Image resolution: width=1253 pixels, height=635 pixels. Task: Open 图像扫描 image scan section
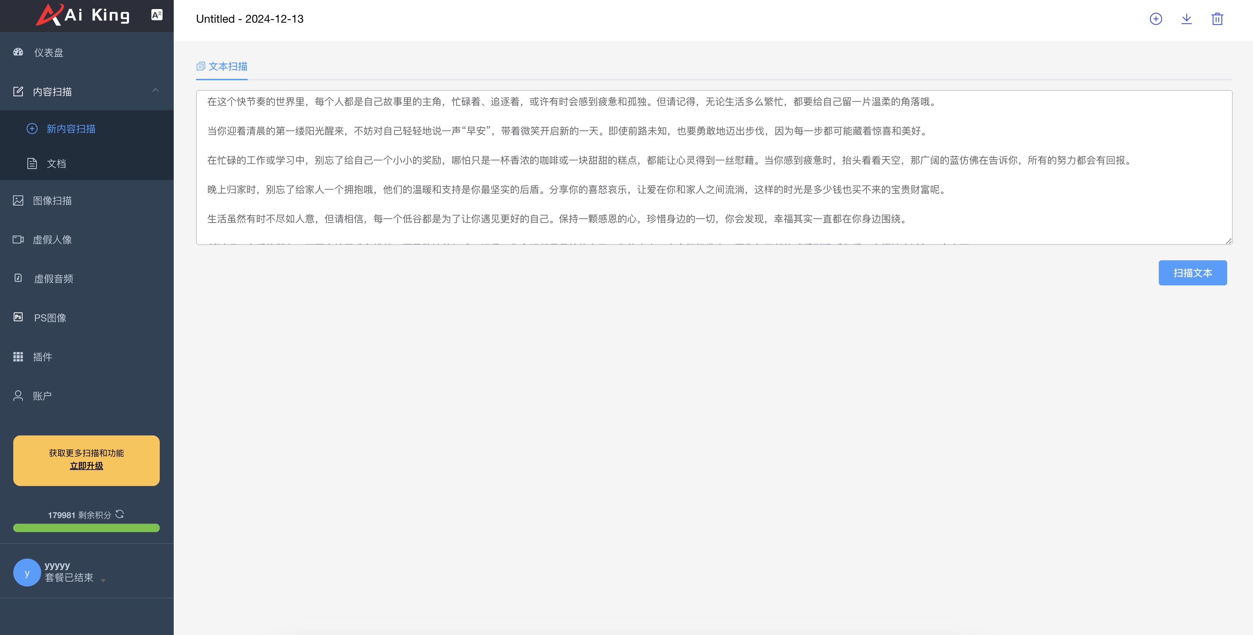(52, 201)
